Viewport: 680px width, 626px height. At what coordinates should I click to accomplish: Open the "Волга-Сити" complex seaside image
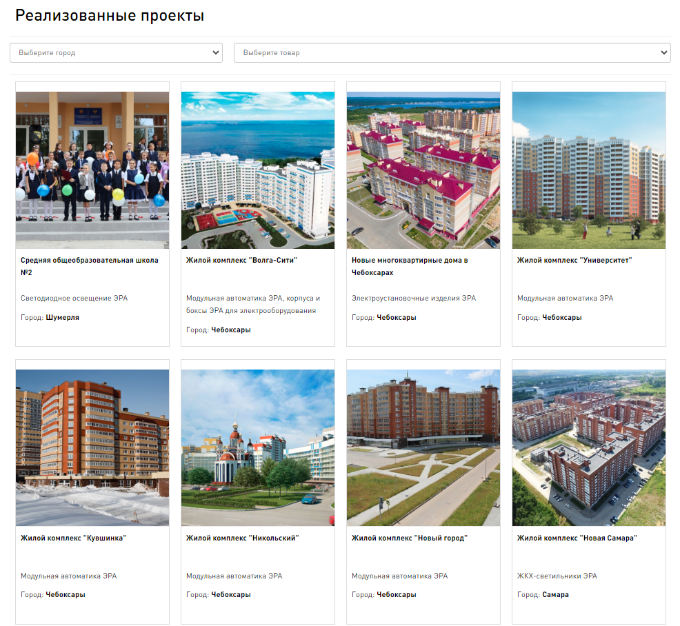(258, 170)
